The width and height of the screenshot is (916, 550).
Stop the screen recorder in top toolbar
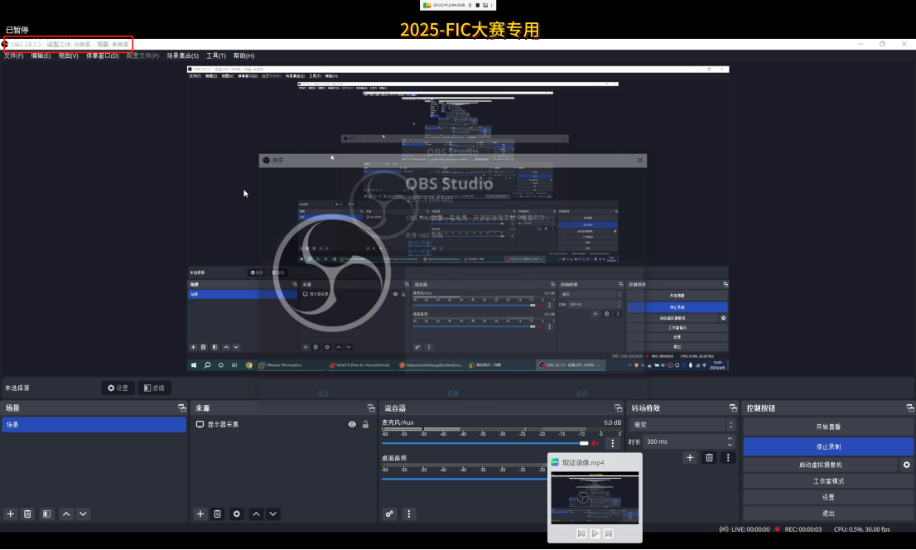tap(478, 5)
